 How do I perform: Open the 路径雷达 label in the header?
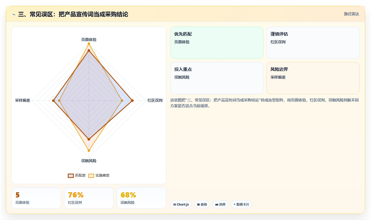351,14
